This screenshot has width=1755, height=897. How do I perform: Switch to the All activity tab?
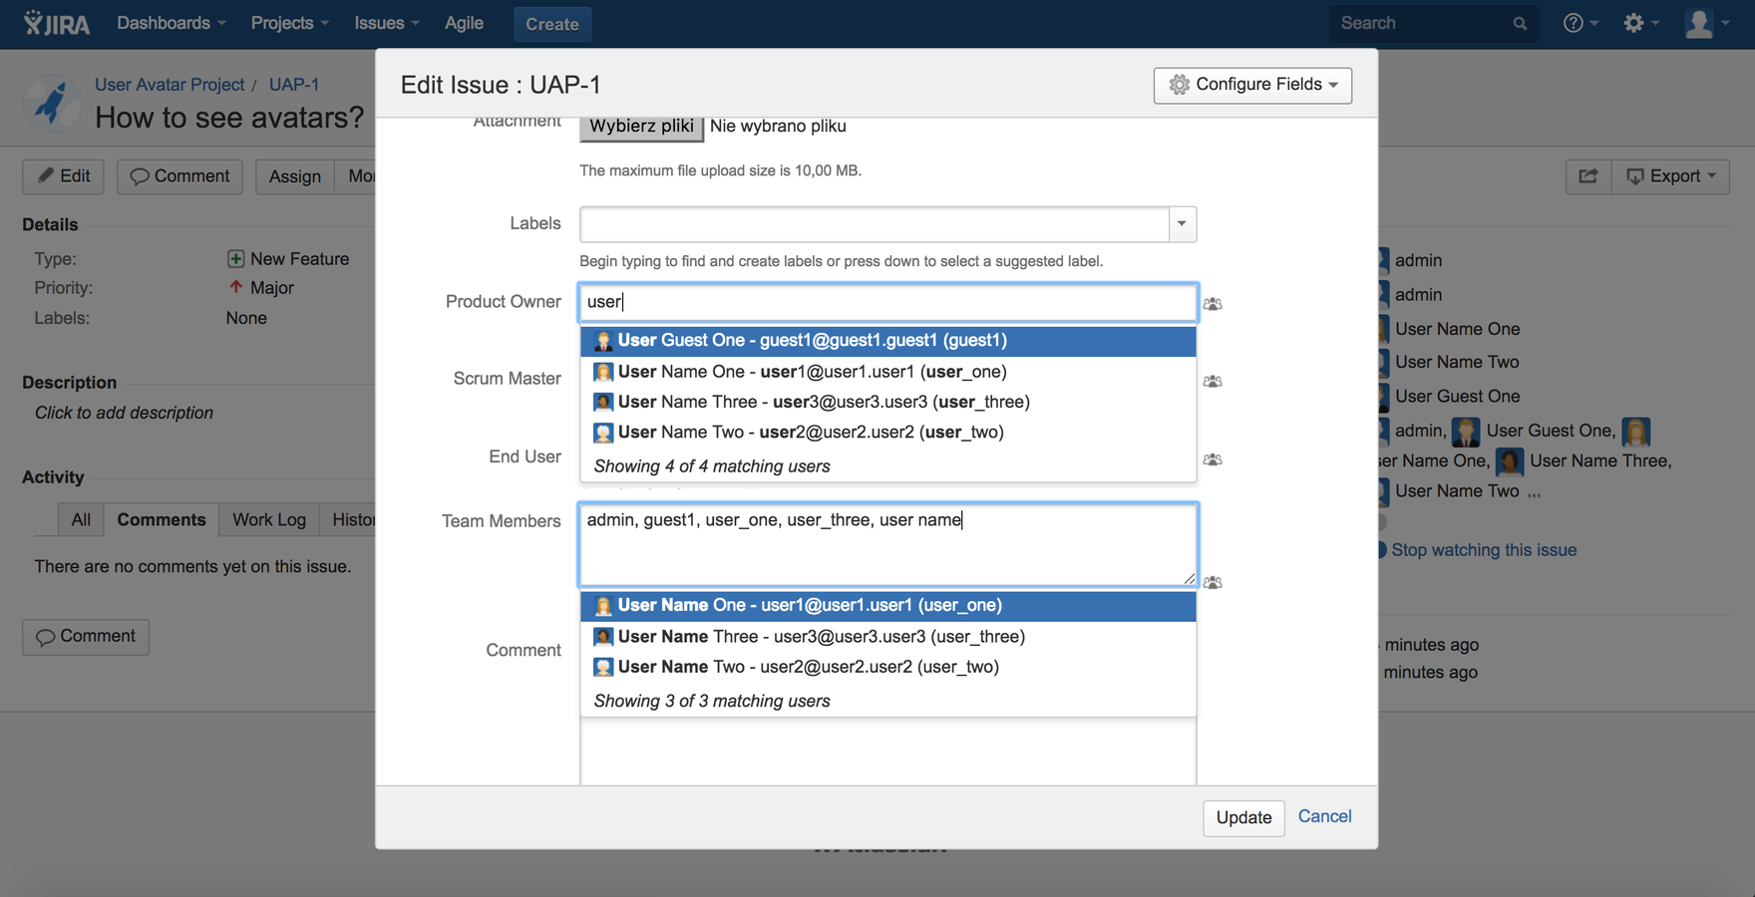click(x=81, y=520)
